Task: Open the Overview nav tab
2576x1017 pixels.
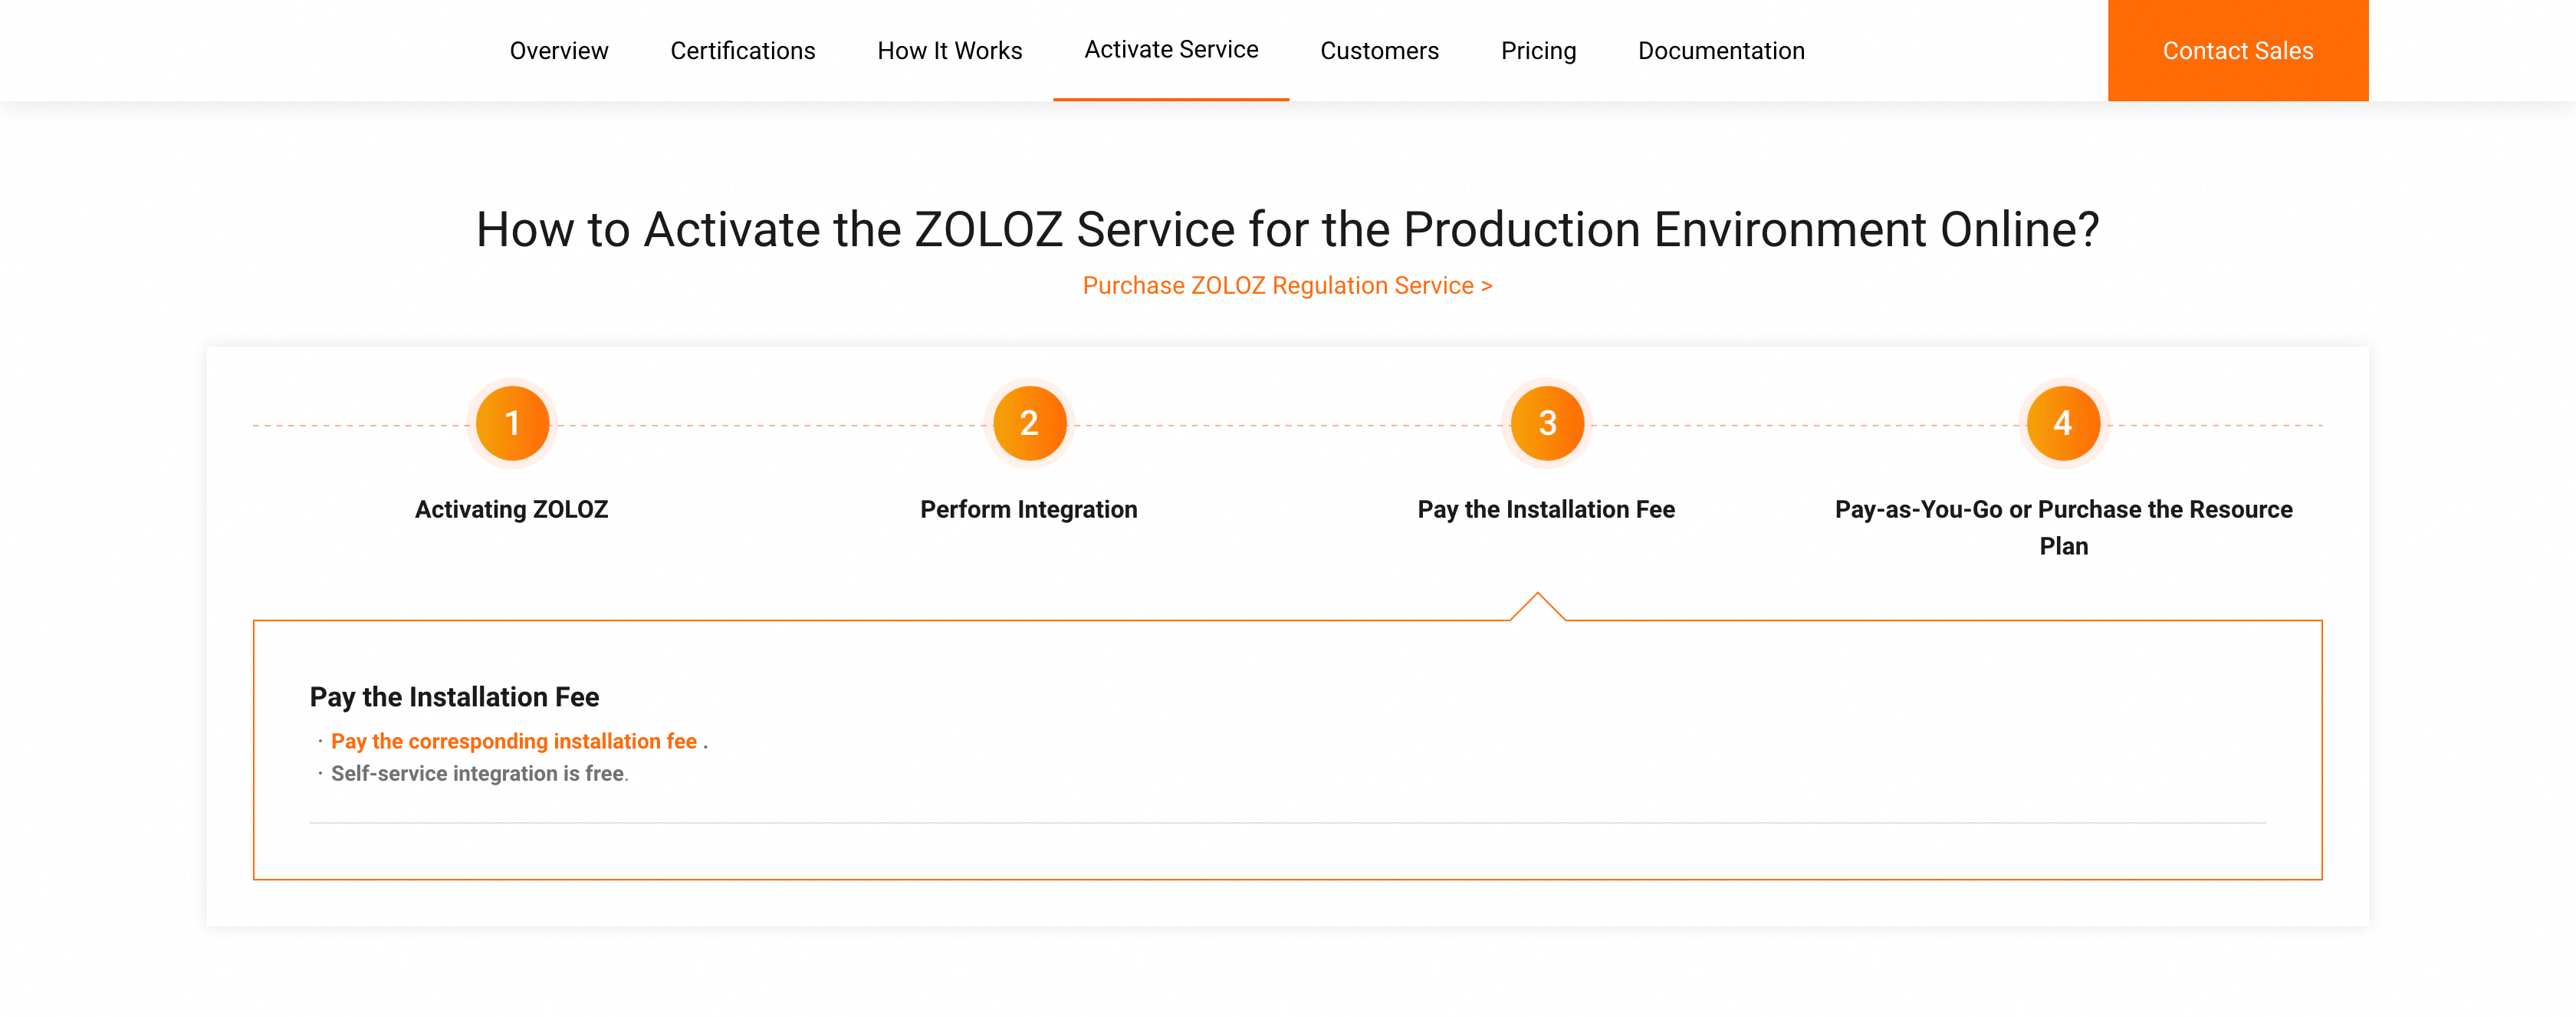Action: [558, 51]
